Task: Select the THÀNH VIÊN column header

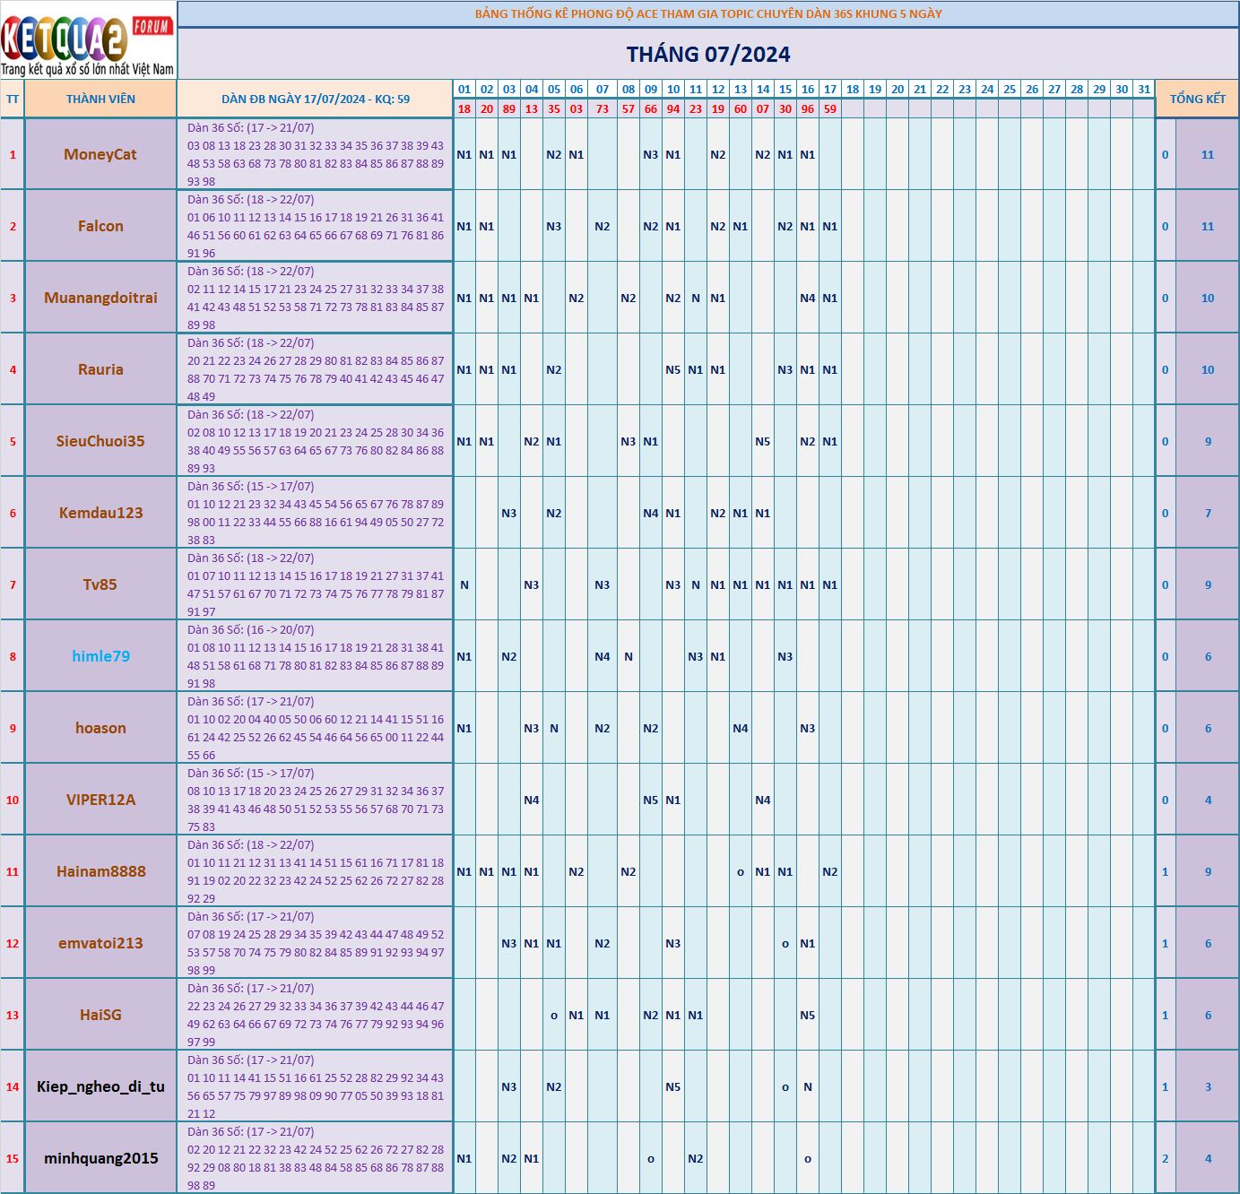Action: pyautogui.click(x=100, y=99)
